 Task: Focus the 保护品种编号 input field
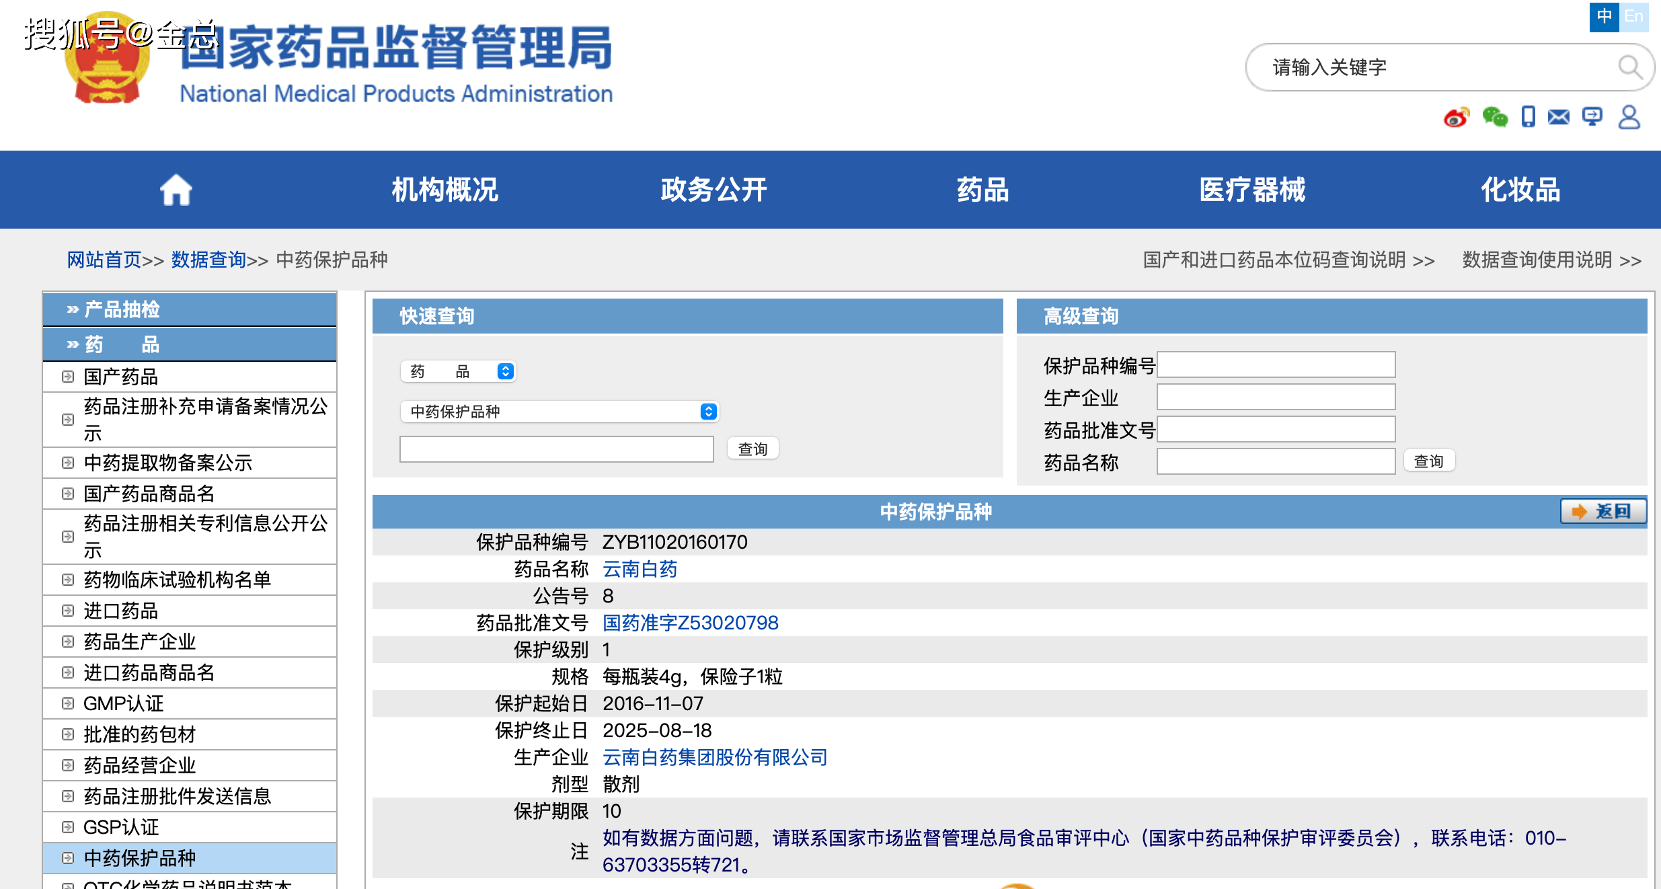(x=1276, y=364)
